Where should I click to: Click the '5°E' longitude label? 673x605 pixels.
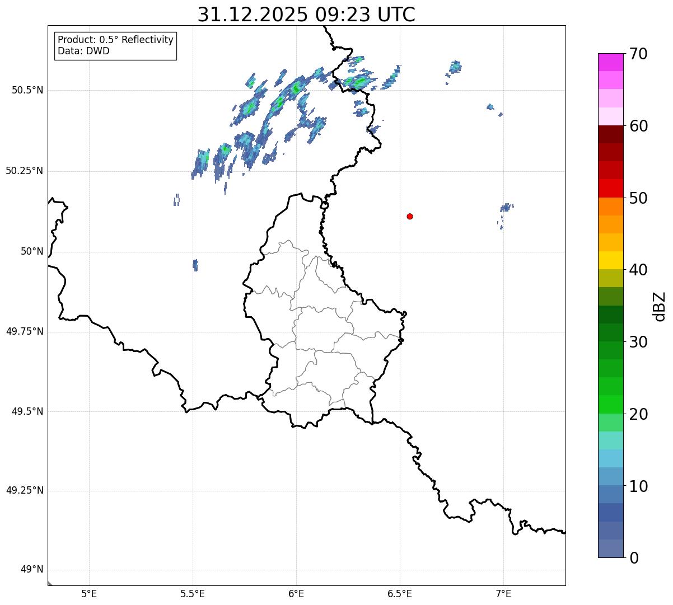click(89, 593)
